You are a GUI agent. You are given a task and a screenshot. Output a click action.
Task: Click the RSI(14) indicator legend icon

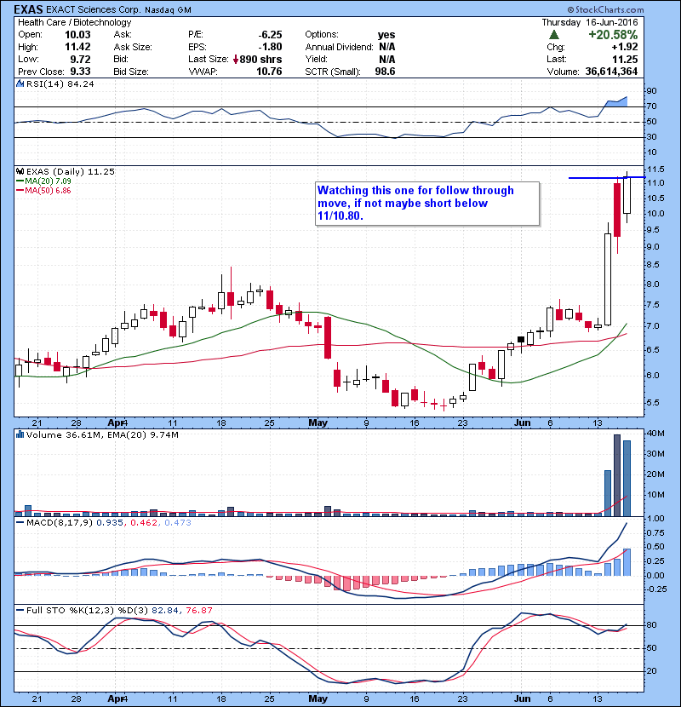coord(20,83)
